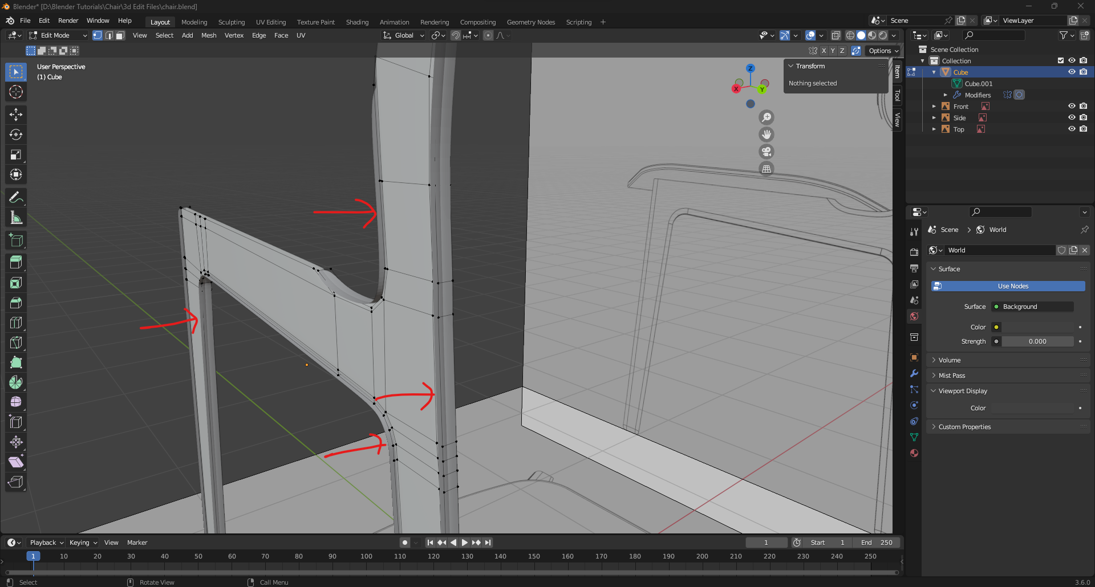Image resolution: width=1095 pixels, height=587 pixels.
Task: Open the Keying dropdown
Action: [x=83, y=543]
